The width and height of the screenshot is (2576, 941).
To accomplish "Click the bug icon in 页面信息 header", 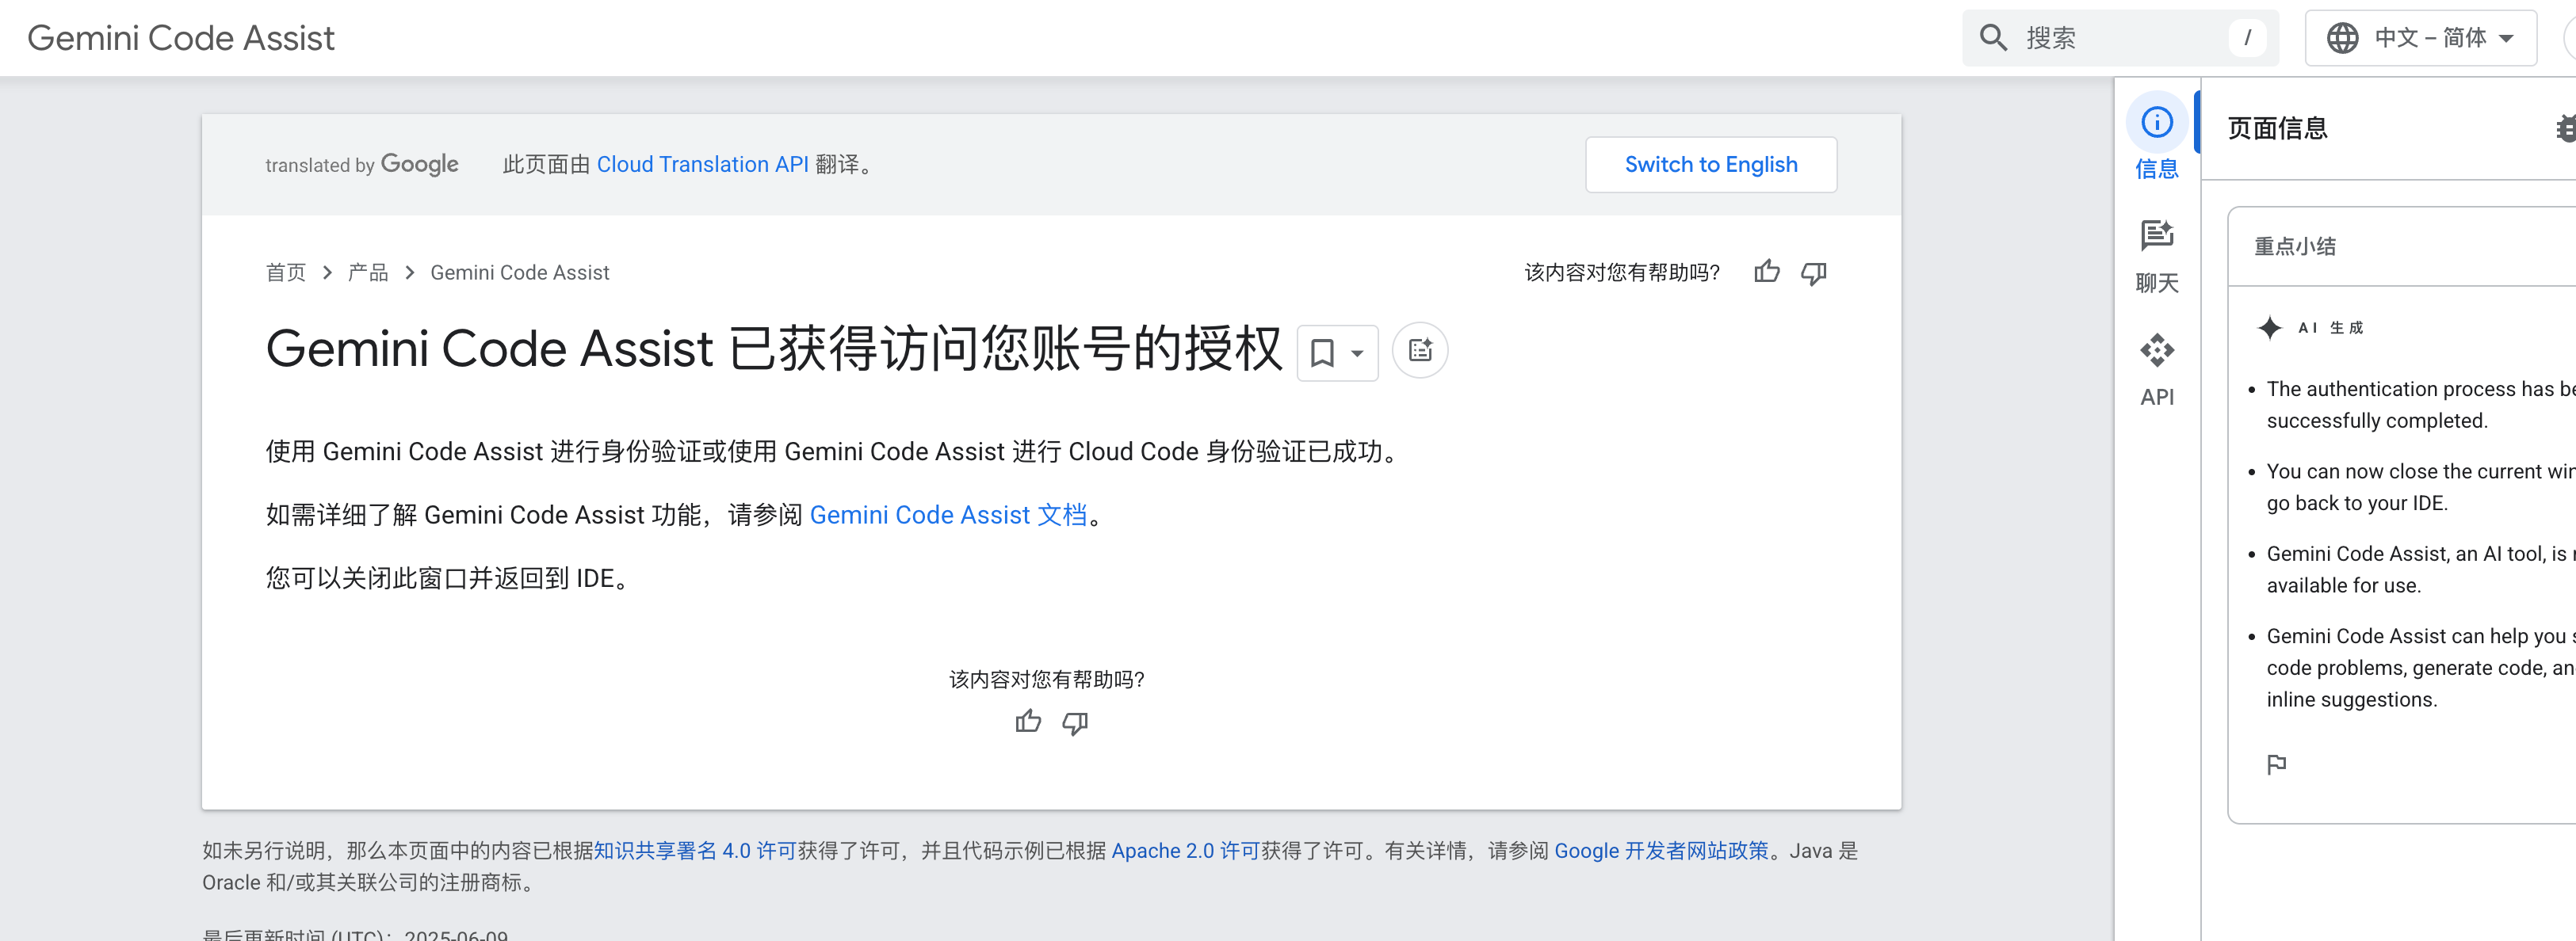I will 2566,128.
